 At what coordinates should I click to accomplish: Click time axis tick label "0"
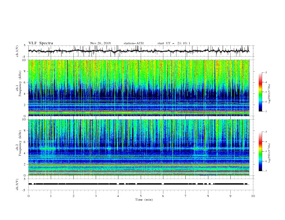click(28, 196)
